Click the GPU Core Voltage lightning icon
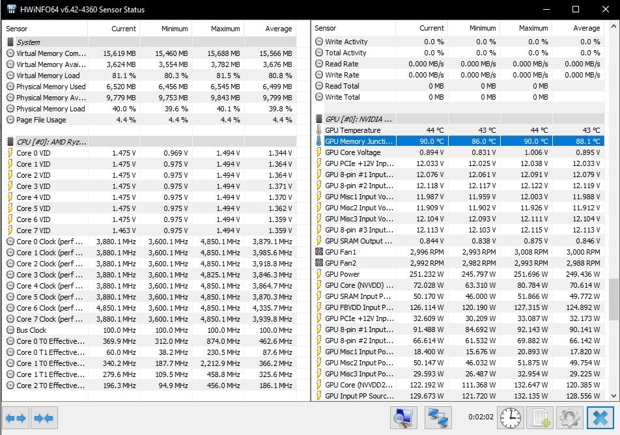Viewport: 620px width, 435px height. (x=318, y=152)
